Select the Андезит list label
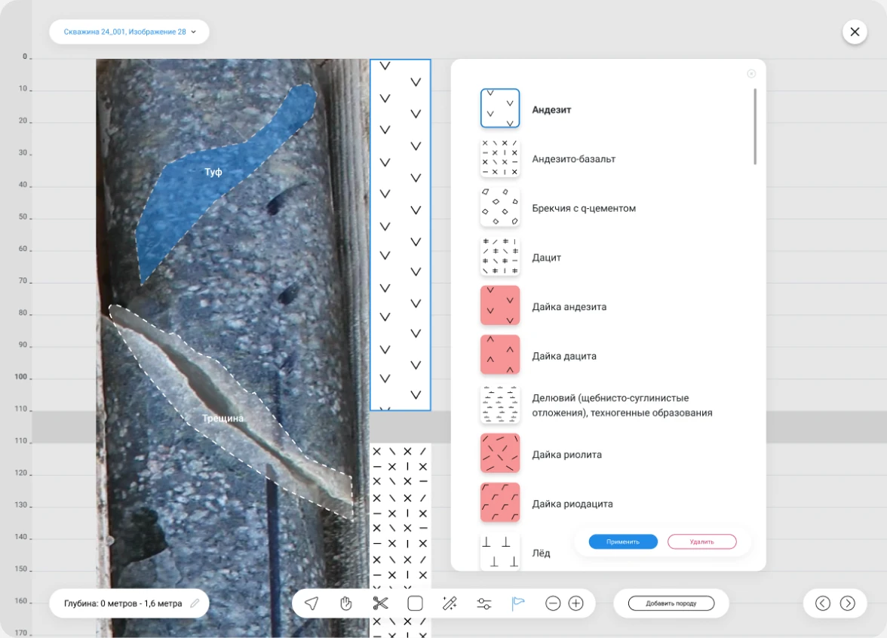The image size is (887, 638). [551, 110]
